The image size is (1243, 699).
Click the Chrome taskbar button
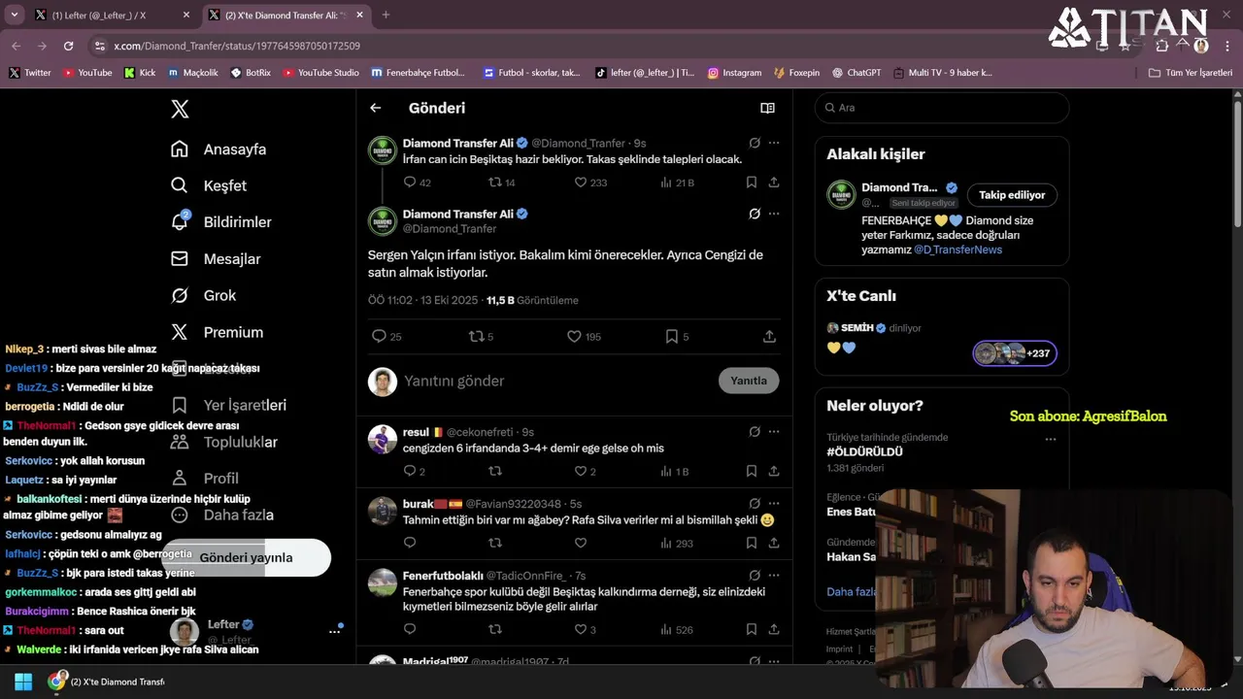click(107, 682)
